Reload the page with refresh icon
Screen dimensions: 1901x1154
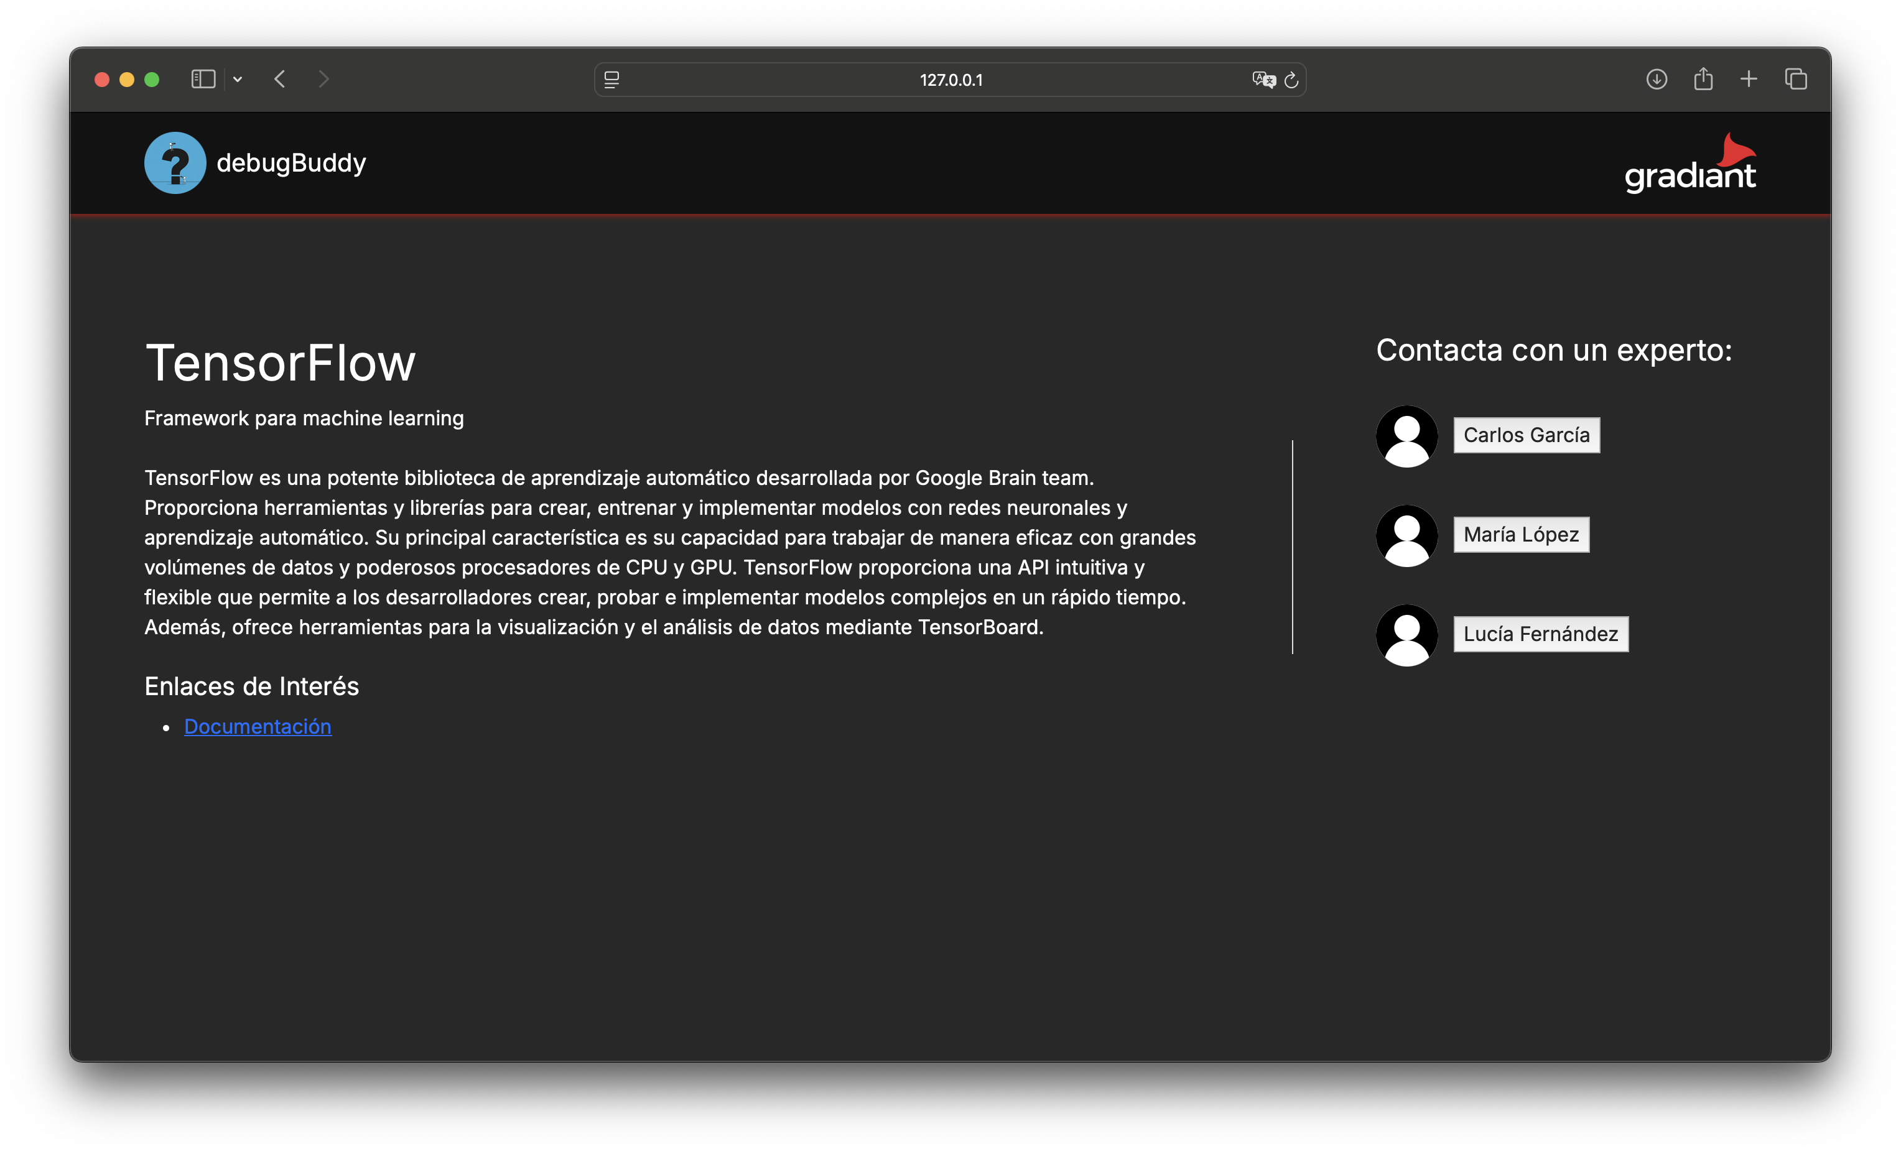coord(1291,80)
